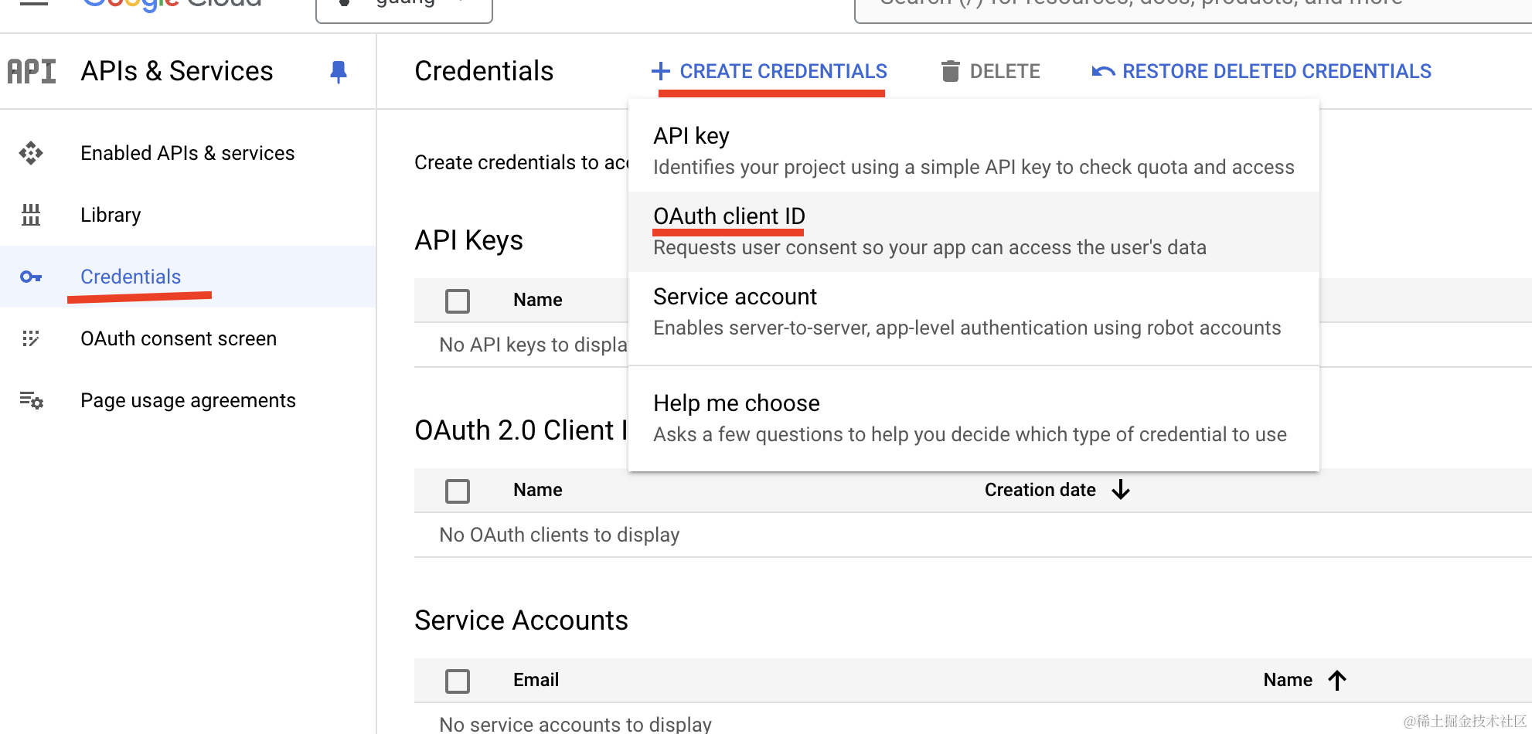The height and width of the screenshot is (734, 1532).
Task: Open OAuth consent screen page
Action: [x=179, y=338]
